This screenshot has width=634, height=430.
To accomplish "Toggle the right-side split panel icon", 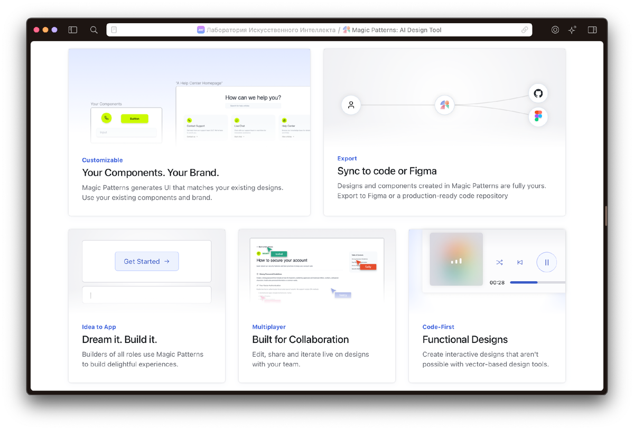I will [x=592, y=30].
